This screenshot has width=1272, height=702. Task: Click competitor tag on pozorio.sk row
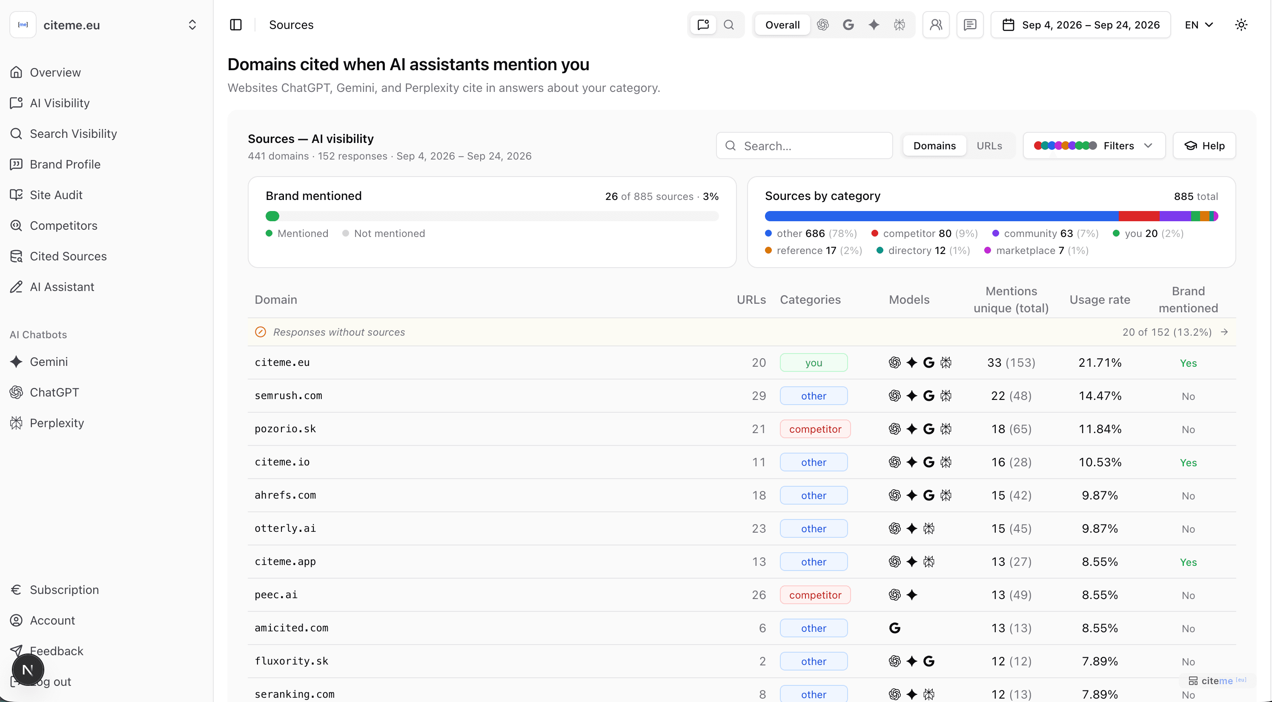pos(815,429)
